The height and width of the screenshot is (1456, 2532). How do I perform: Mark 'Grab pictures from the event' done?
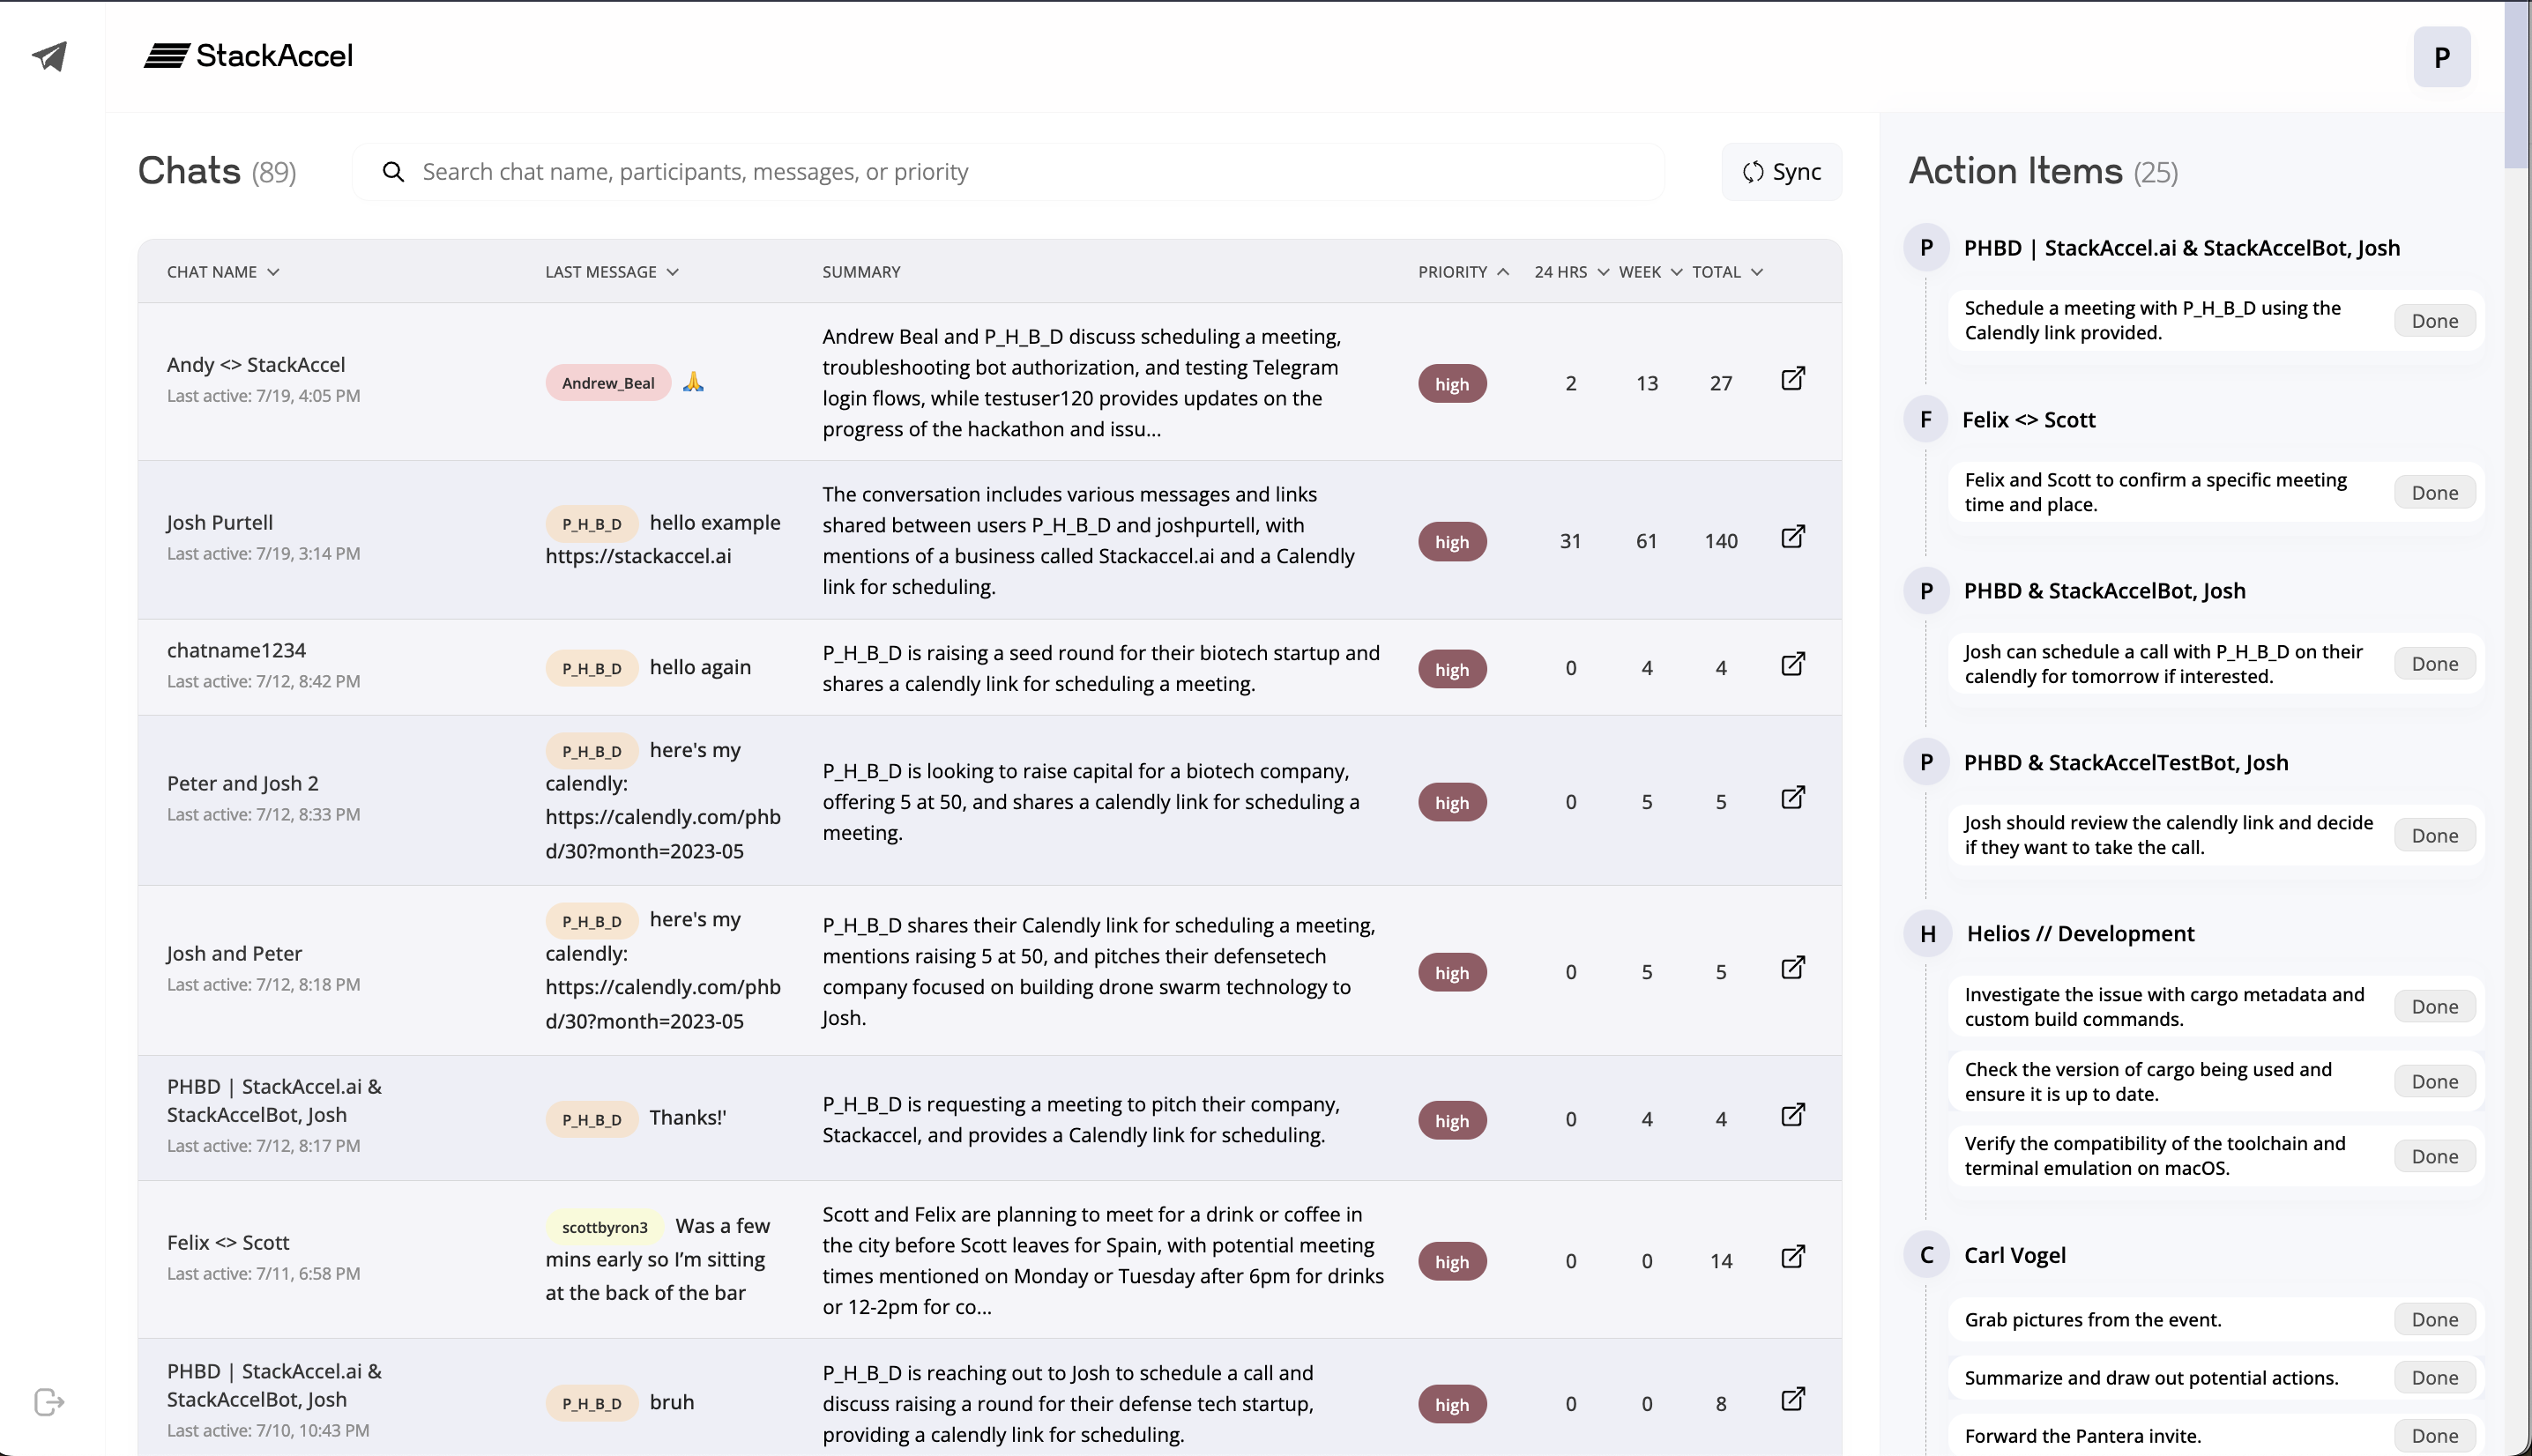pos(2434,1320)
